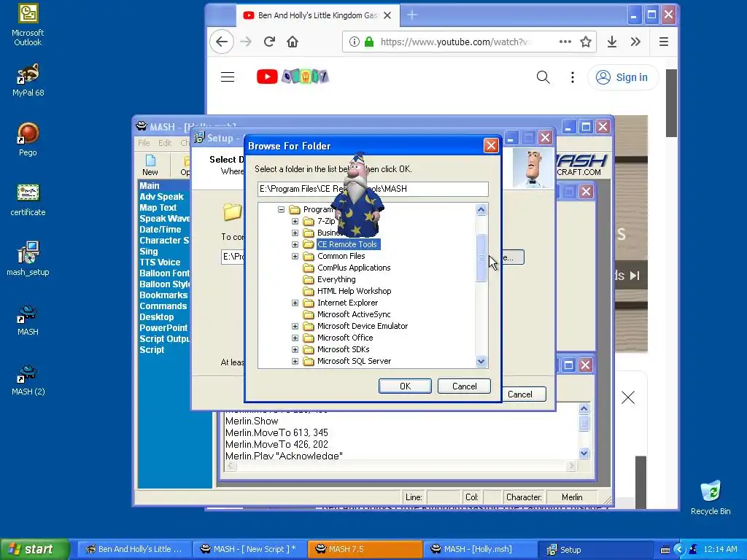Image resolution: width=747 pixels, height=560 pixels.
Task: Open Microsoft Outlook desktop icon
Action: coord(28,25)
